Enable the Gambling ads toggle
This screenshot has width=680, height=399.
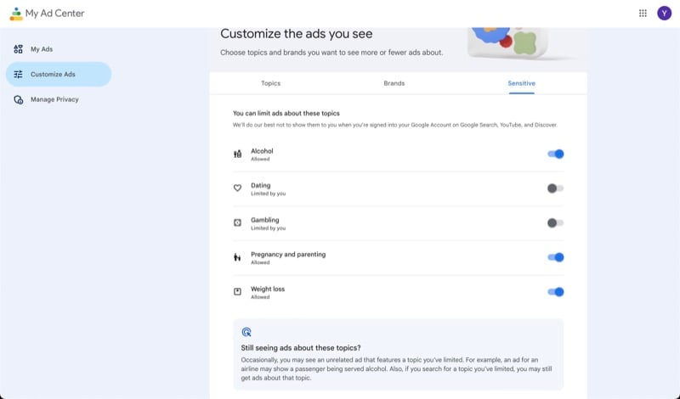point(555,223)
